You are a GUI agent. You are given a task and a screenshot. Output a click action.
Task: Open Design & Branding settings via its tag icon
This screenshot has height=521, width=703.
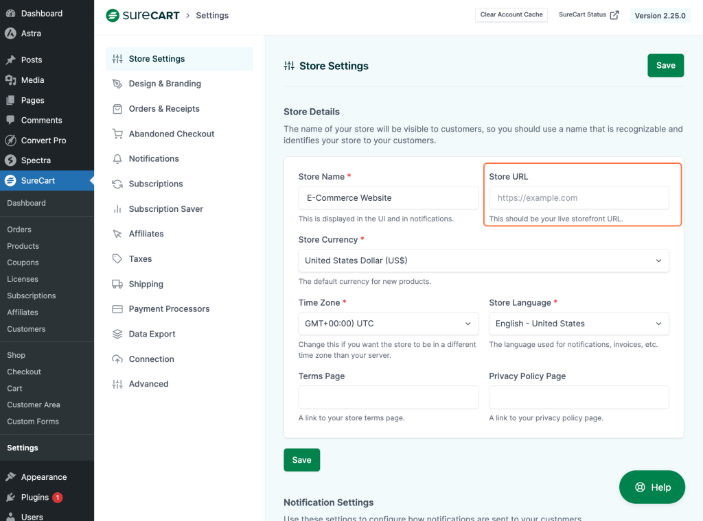point(117,84)
